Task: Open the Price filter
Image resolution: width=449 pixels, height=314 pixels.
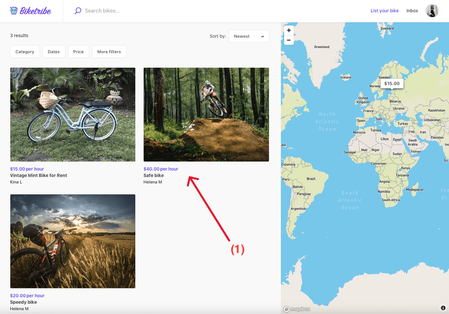Action: click(78, 52)
